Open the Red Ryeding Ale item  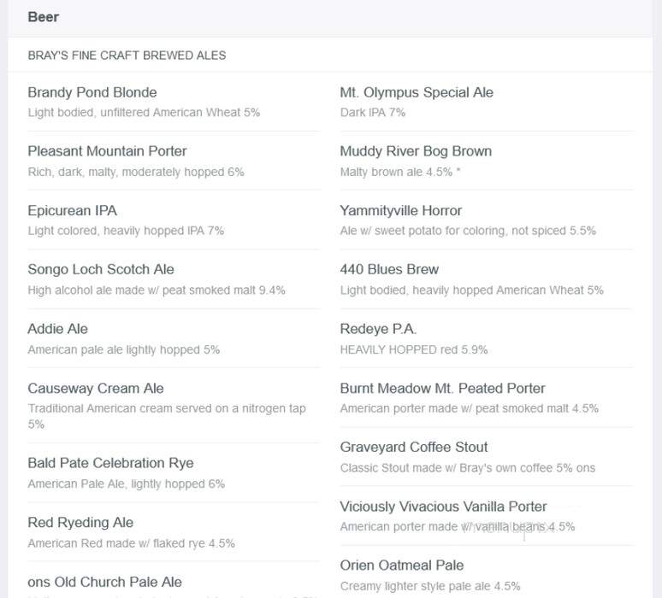80,522
